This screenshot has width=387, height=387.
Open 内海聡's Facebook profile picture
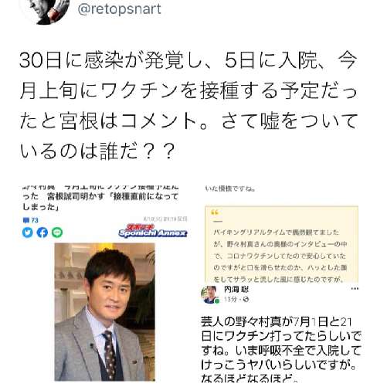click(x=210, y=294)
